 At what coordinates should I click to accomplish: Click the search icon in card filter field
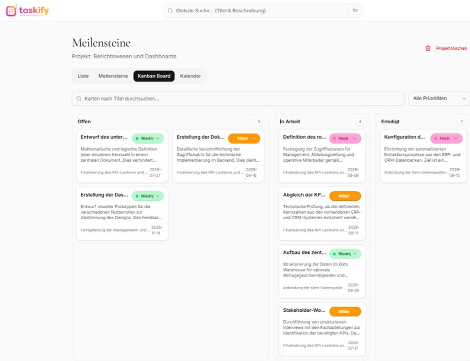pos(79,99)
